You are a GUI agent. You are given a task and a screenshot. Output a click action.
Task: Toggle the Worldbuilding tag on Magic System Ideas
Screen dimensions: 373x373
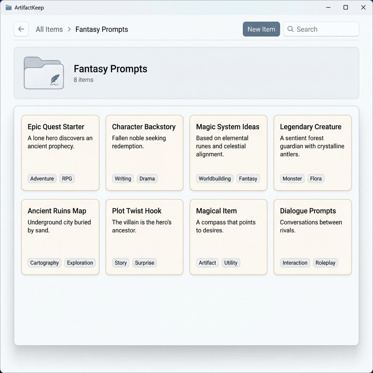click(215, 178)
